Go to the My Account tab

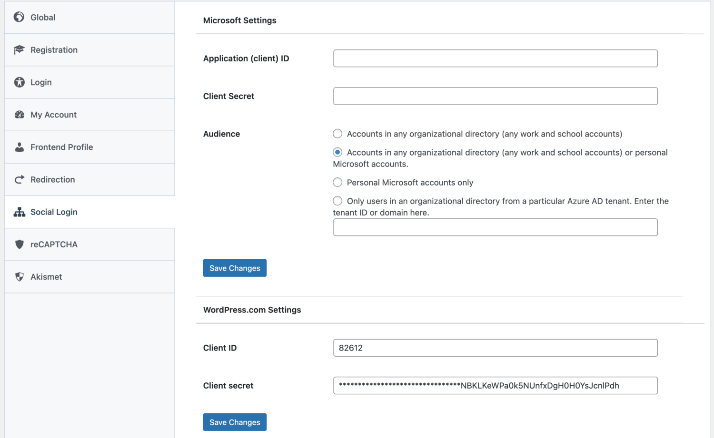[x=89, y=115]
